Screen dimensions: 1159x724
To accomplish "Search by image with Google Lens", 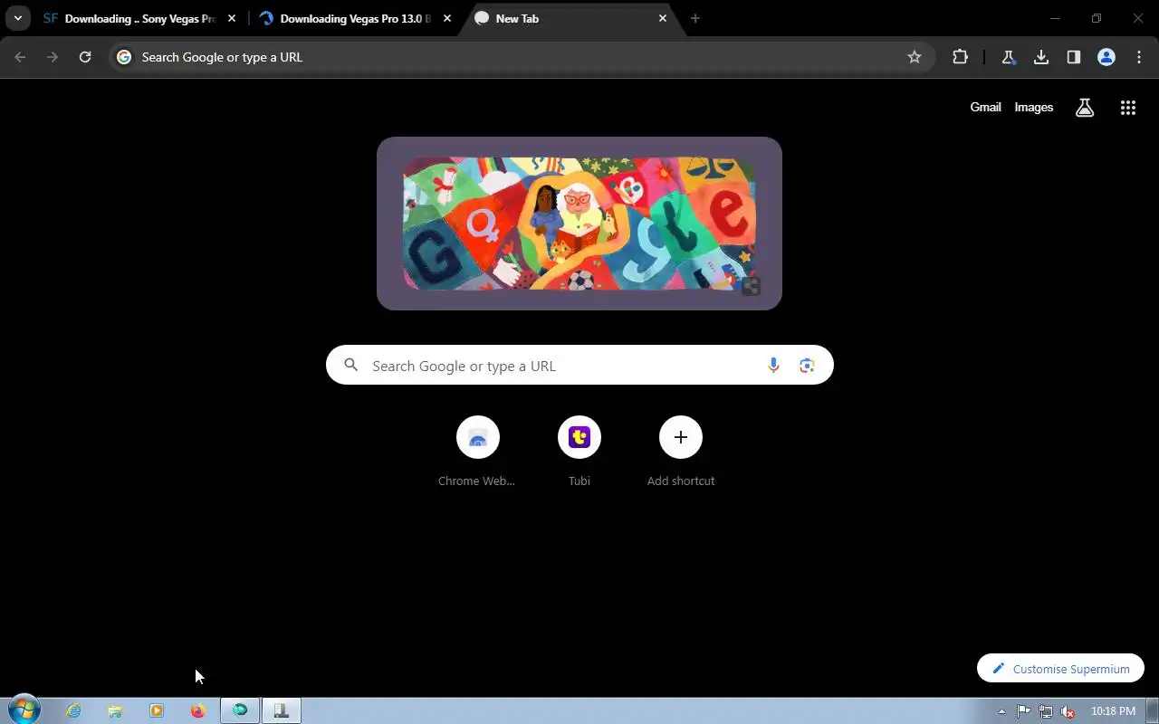I will [x=807, y=365].
